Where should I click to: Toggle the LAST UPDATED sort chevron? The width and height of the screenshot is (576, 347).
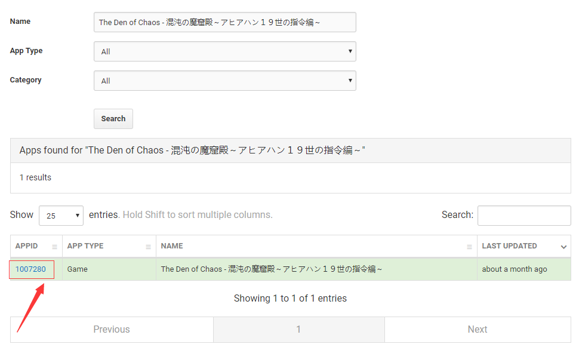(563, 247)
